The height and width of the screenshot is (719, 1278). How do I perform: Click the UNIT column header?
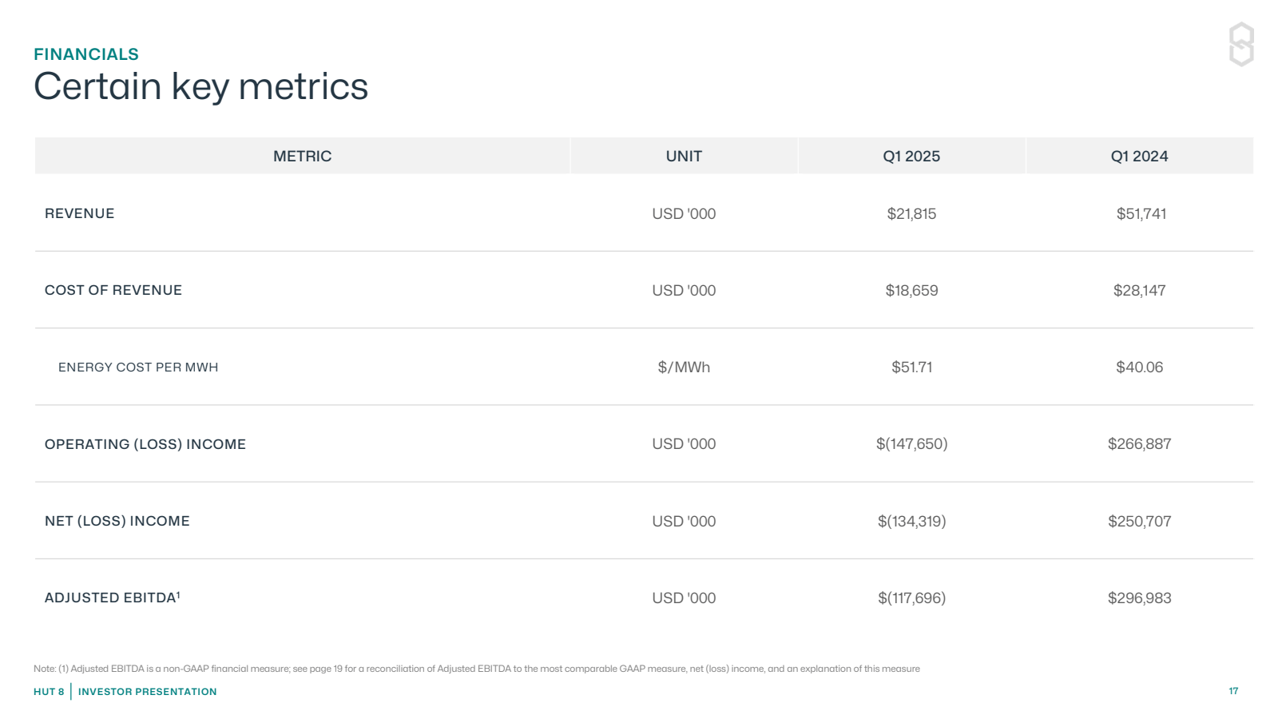(x=684, y=156)
